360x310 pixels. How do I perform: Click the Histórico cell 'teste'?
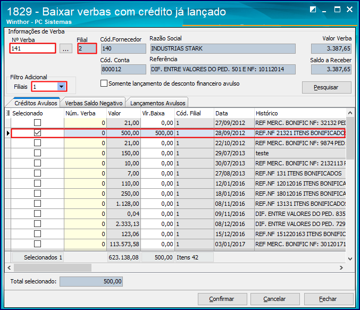point(300,153)
